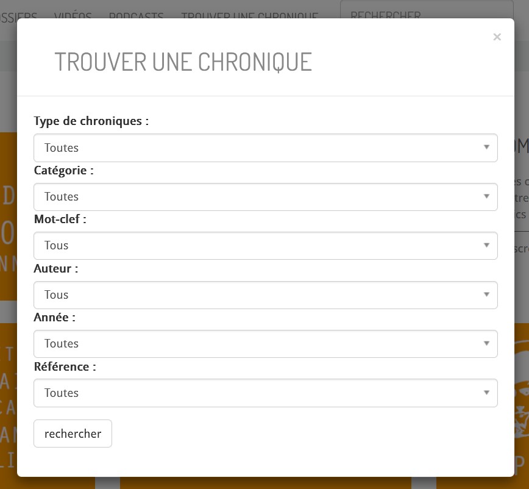
Task: Click the "Type de chroniques :" label
Action: tap(91, 121)
